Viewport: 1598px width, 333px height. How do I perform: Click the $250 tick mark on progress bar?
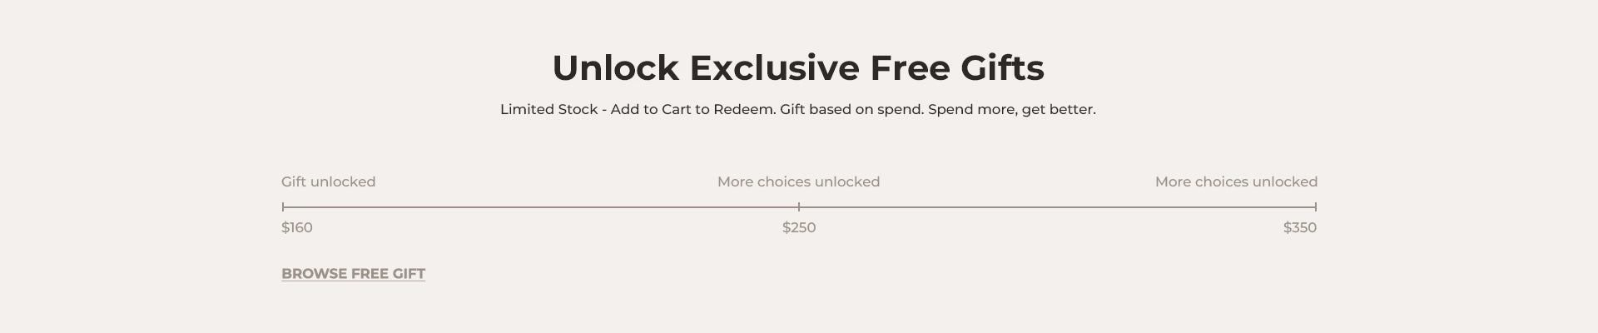pyautogui.click(x=799, y=206)
